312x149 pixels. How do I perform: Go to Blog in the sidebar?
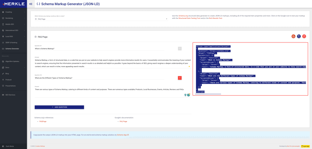coord(13,74)
